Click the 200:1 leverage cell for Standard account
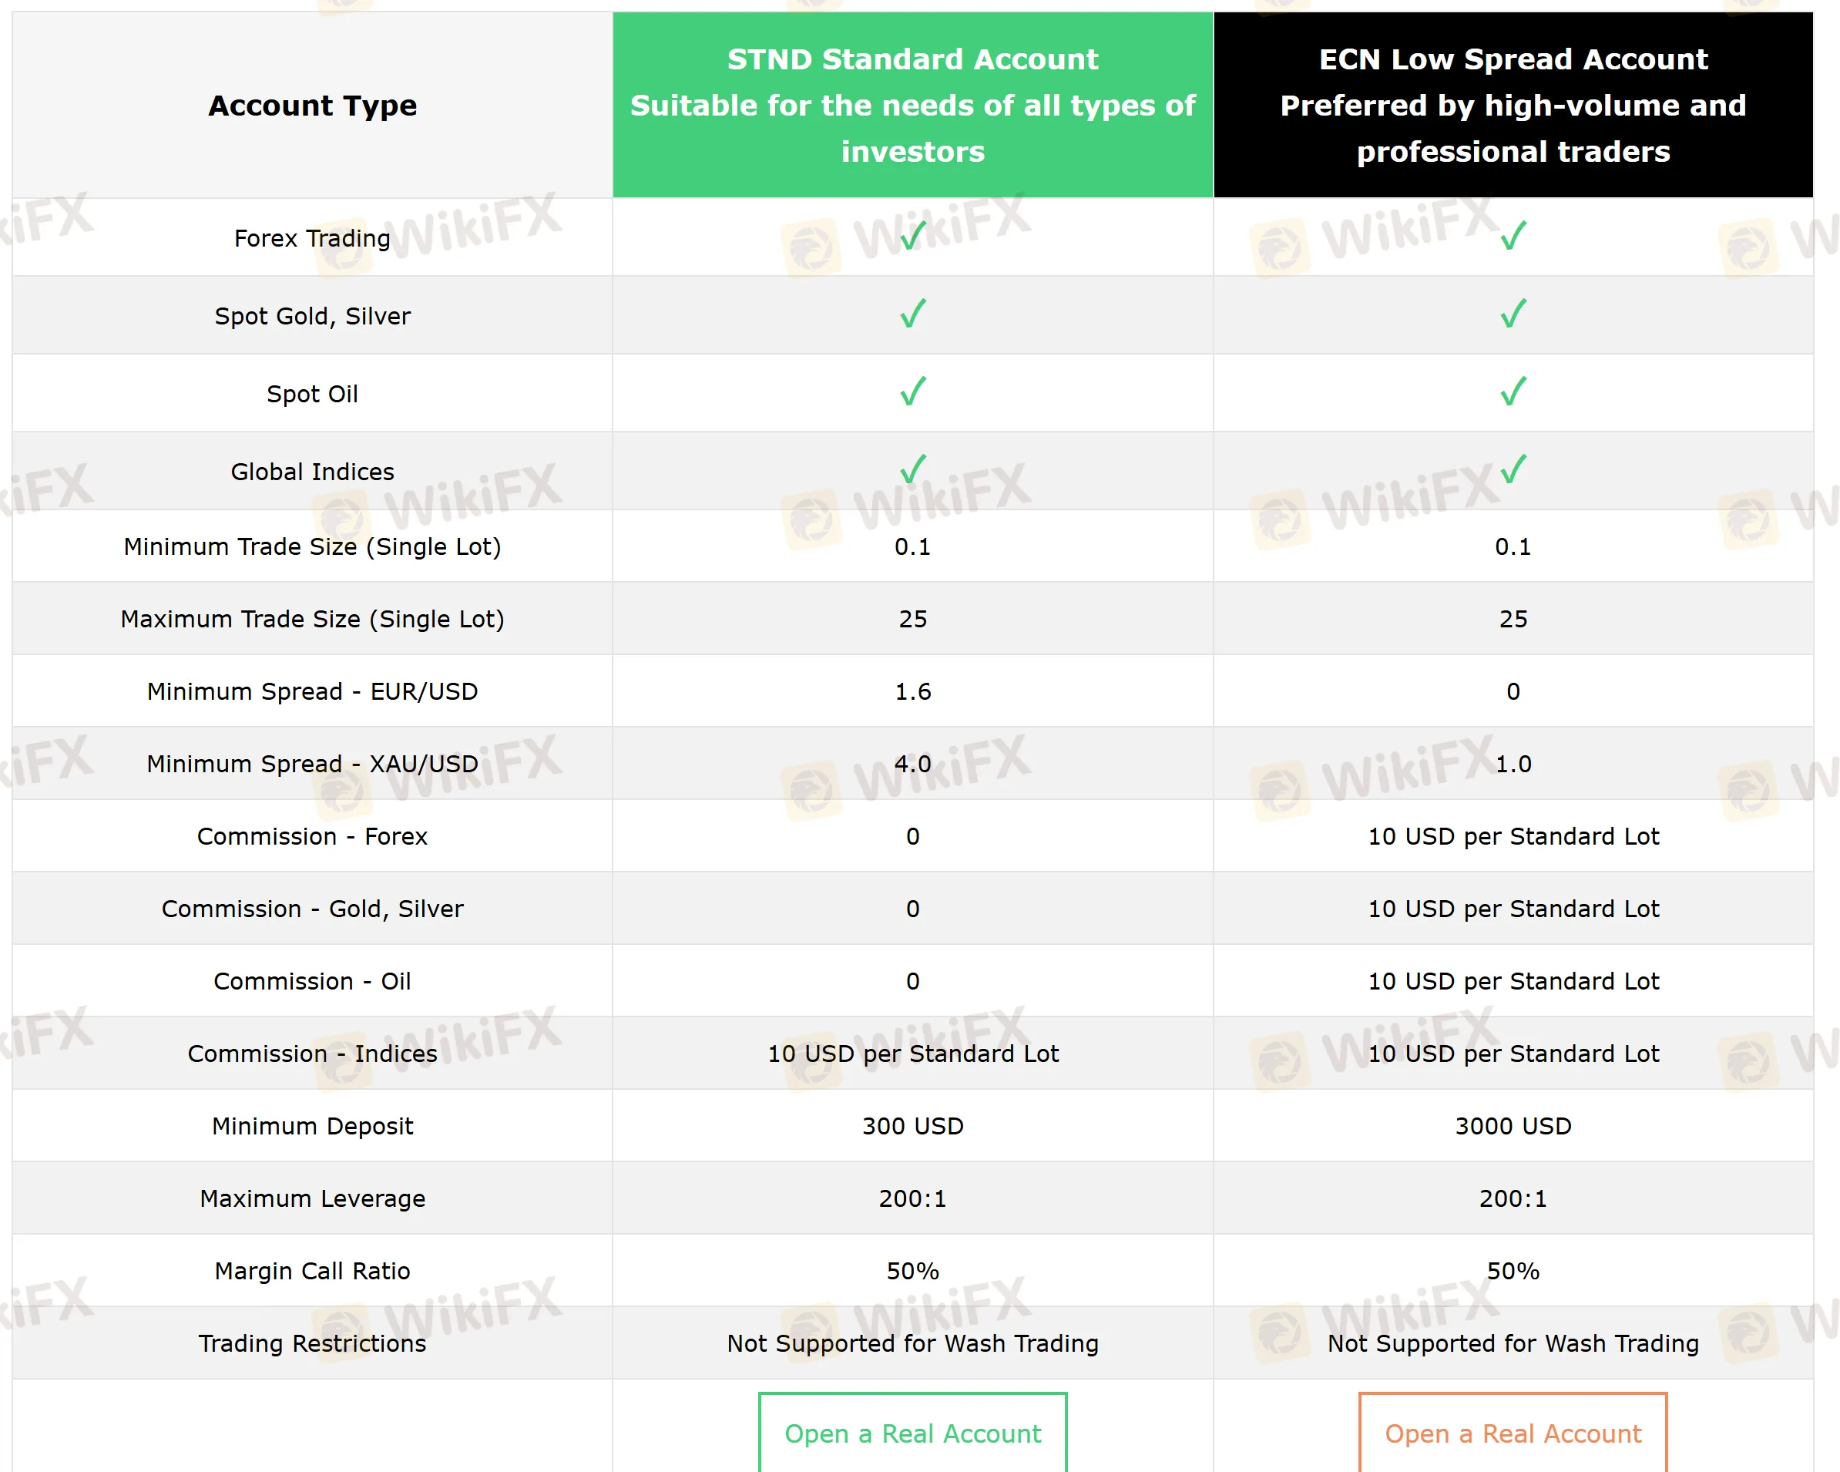Viewport: 1840px width, 1472px height. coord(912,1198)
